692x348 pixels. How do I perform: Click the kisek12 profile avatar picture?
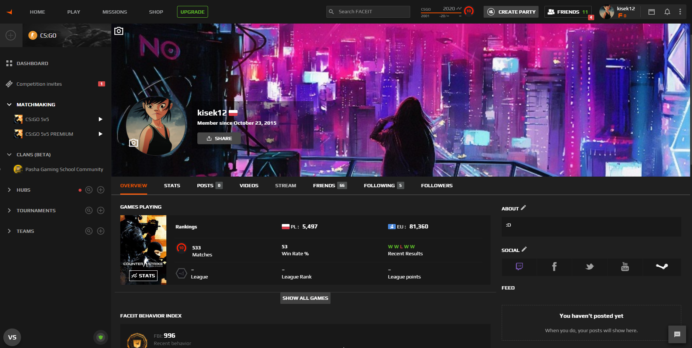pos(156,125)
